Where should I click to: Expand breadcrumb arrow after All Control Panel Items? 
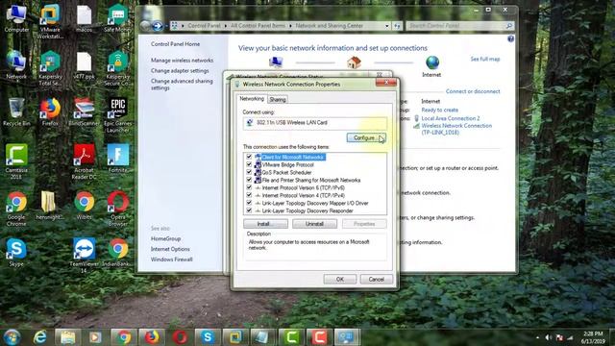pos(290,26)
